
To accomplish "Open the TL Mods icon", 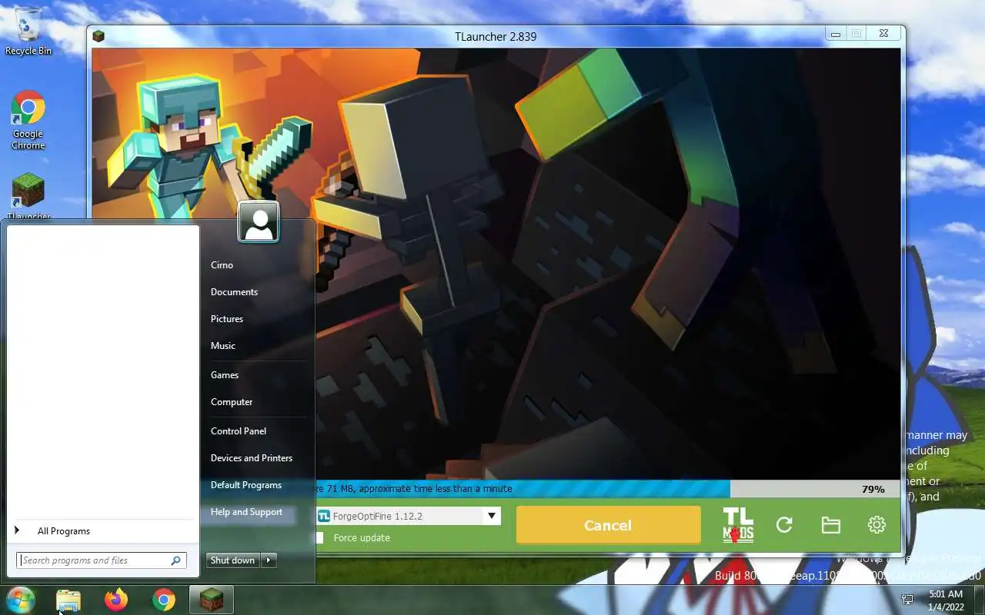I will click(738, 525).
